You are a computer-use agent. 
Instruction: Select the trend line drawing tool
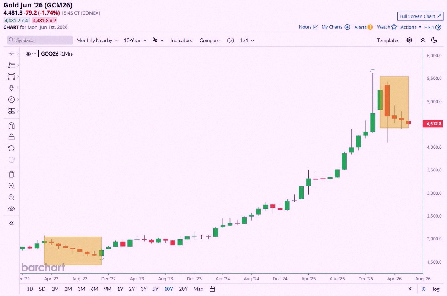[11, 54]
